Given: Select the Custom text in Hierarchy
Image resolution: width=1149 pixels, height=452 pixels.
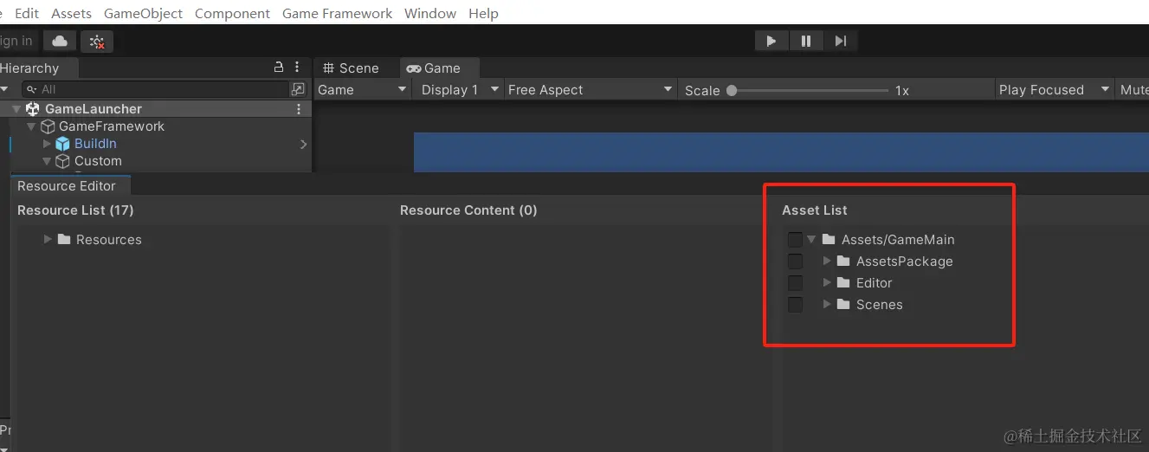Looking at the screenshot, I should [98, 161].
